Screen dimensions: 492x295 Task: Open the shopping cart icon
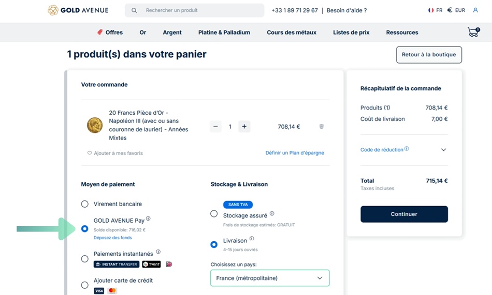coord(473,32)
